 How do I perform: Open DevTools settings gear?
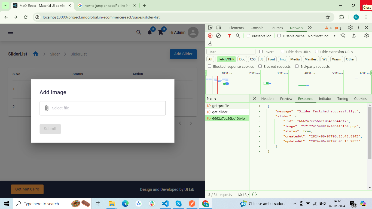350,28
